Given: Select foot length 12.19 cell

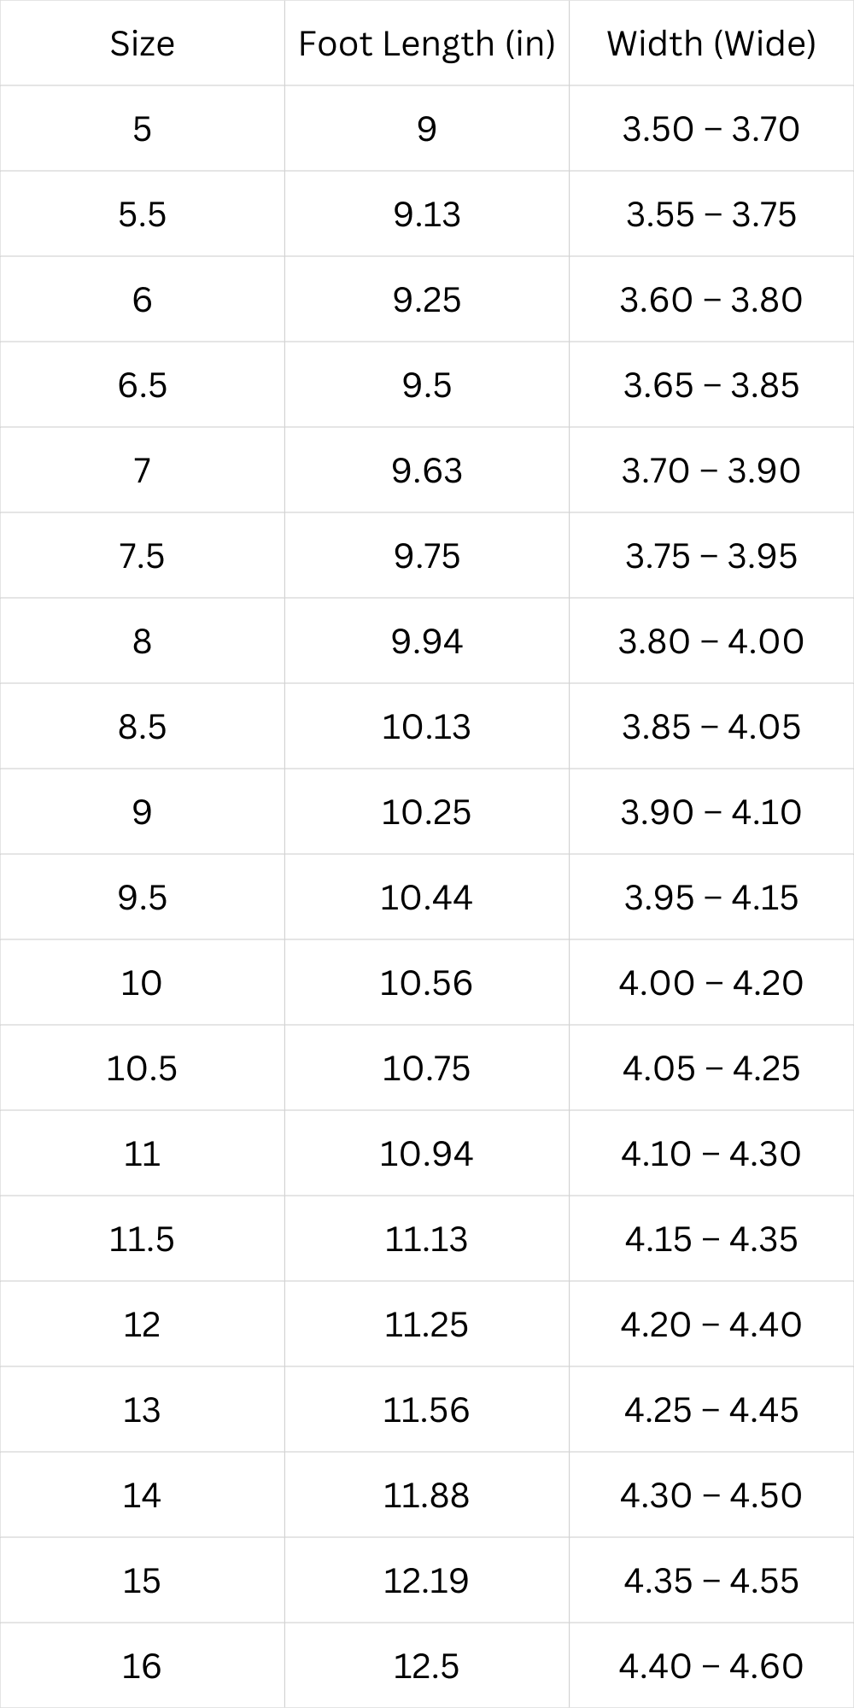Looking at the screenshot, I should (x=426, y=1581).
